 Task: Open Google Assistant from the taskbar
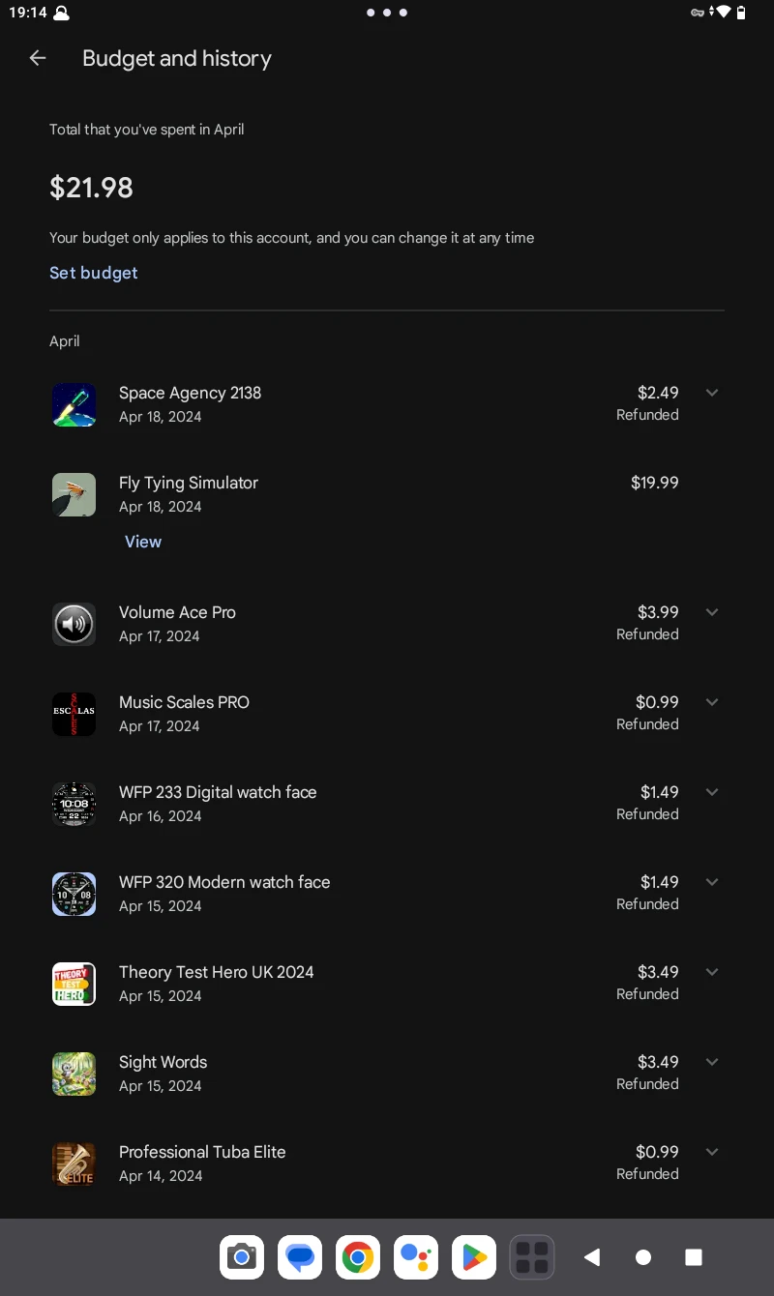(x=415, y=1257)
